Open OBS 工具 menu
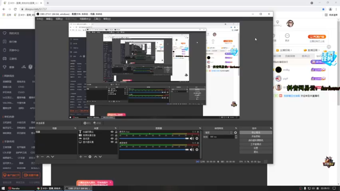340x191 pixels. [97, 19]
